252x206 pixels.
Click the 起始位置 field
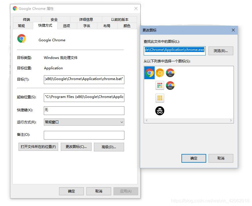(x=84, y=98)
